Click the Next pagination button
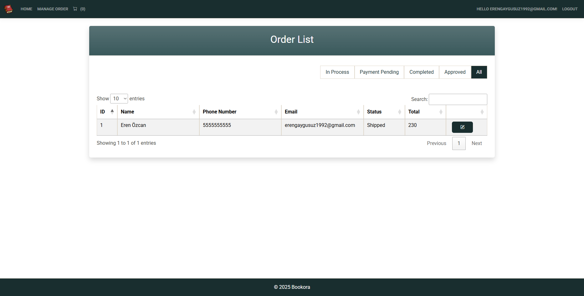 pos(477,143)
